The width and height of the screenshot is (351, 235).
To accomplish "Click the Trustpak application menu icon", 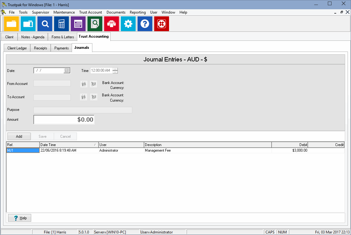I will point(4,12).
